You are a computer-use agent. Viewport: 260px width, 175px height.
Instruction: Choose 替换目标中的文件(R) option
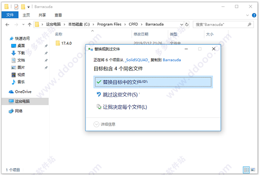tap(153, 82)
